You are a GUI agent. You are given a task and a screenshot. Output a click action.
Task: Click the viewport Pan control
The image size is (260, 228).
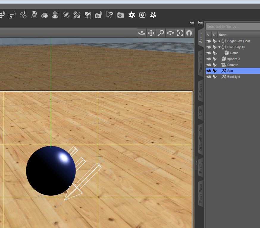click(x=151, y=33)
